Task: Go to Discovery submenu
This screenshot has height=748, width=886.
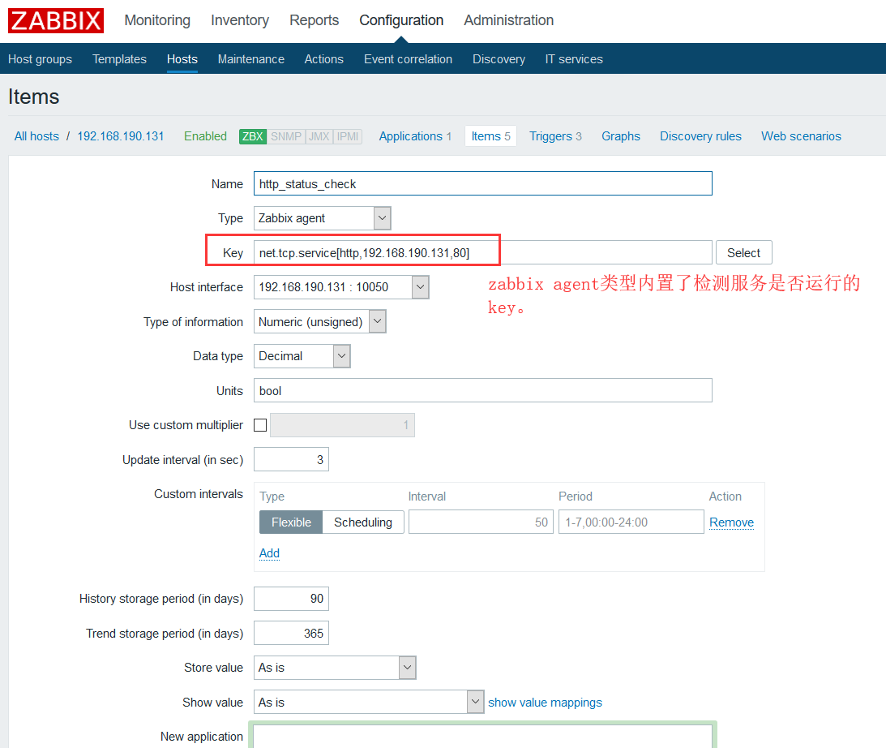Action: 499,58
